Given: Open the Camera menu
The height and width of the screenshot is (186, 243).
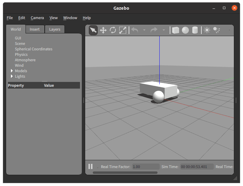Looking at the screenshot, I should [37, 18].
